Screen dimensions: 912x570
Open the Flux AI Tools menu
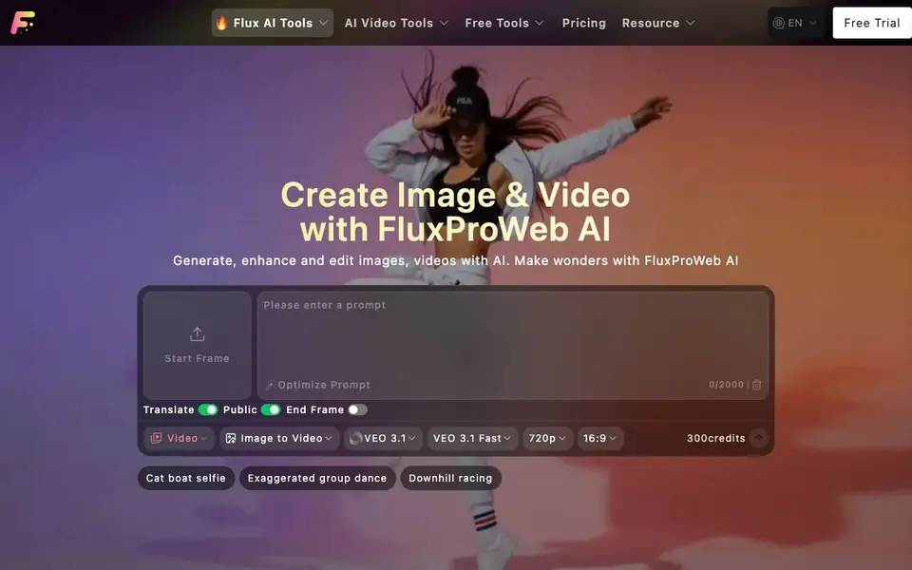click(x=273, y=23)
